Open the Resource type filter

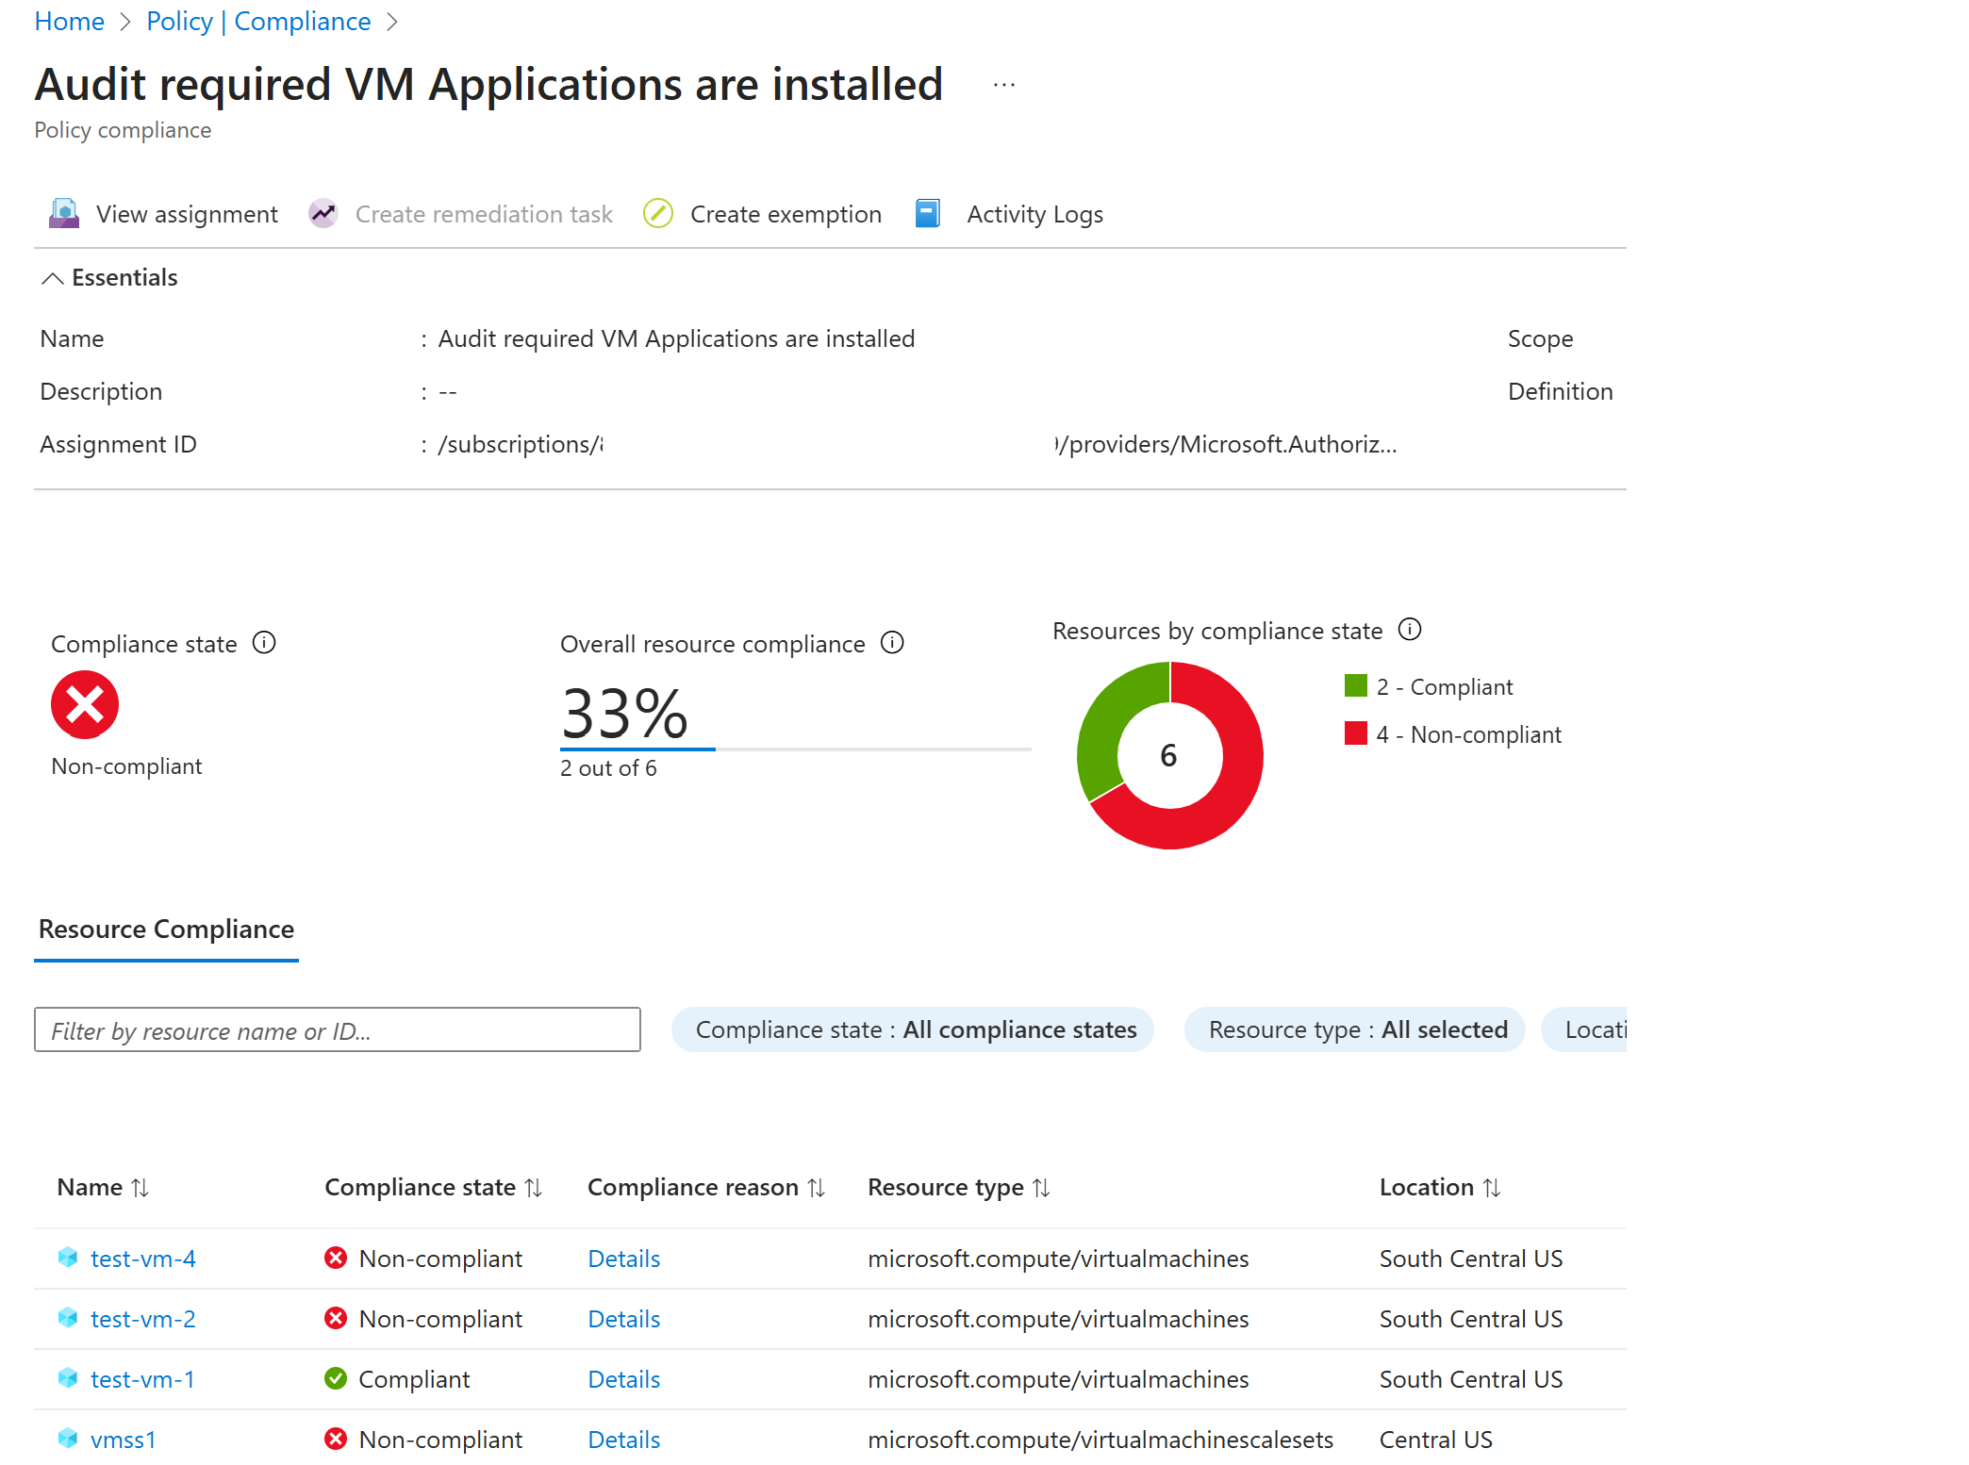pos(1354,1029)
